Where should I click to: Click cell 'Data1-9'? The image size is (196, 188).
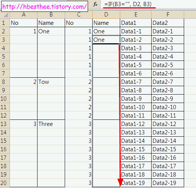tap(136, 99)
